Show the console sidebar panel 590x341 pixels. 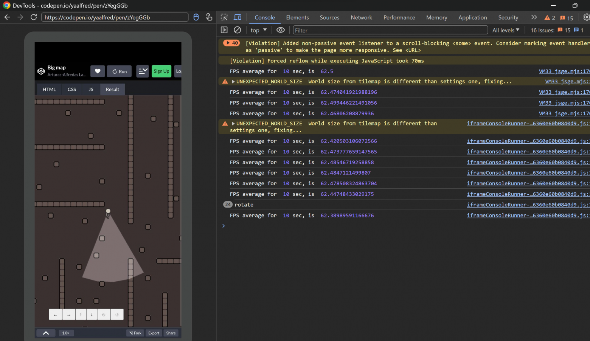[224, 30]
